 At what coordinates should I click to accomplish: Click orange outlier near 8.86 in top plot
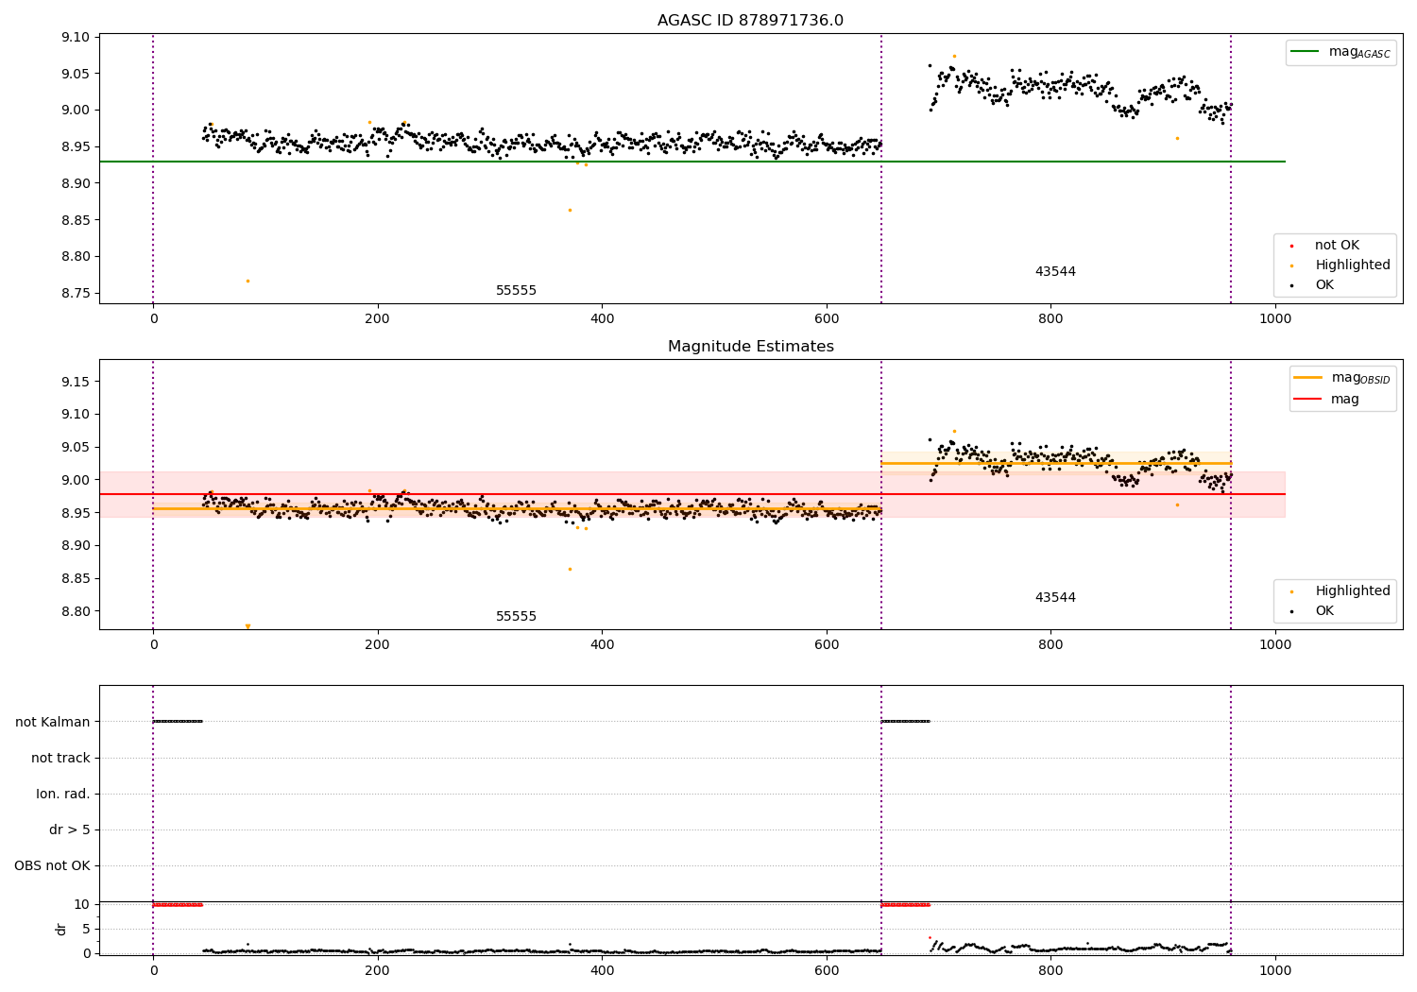coord(570,210)
